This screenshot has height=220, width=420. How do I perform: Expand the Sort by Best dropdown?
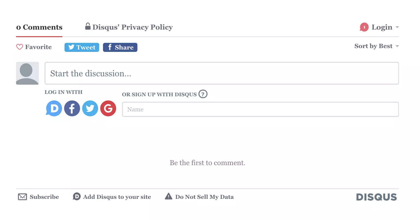(x=376, y=46)
